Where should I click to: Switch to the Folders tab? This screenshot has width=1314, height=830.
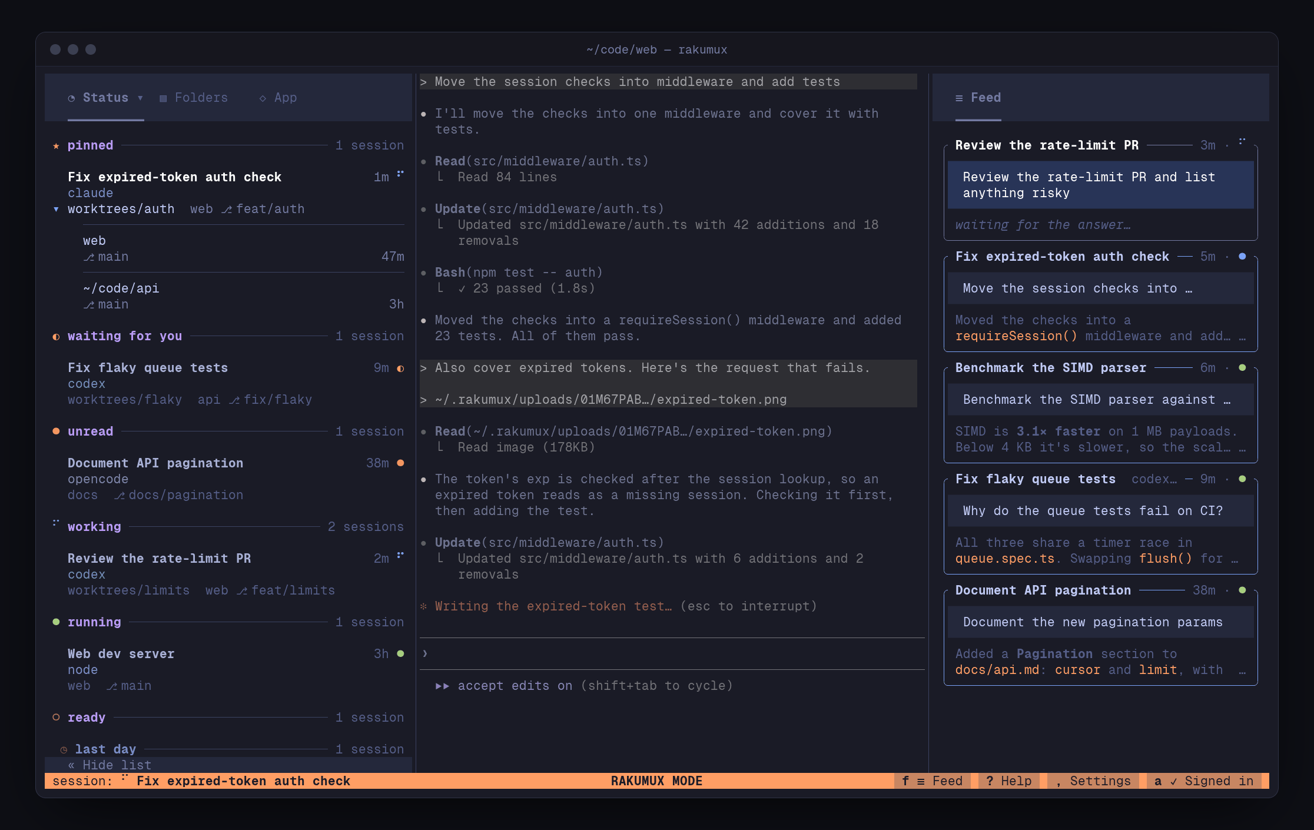coord(194,98)
